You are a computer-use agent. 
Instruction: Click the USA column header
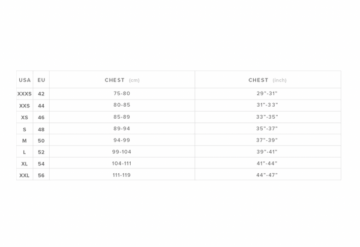[x=25, y=80]
